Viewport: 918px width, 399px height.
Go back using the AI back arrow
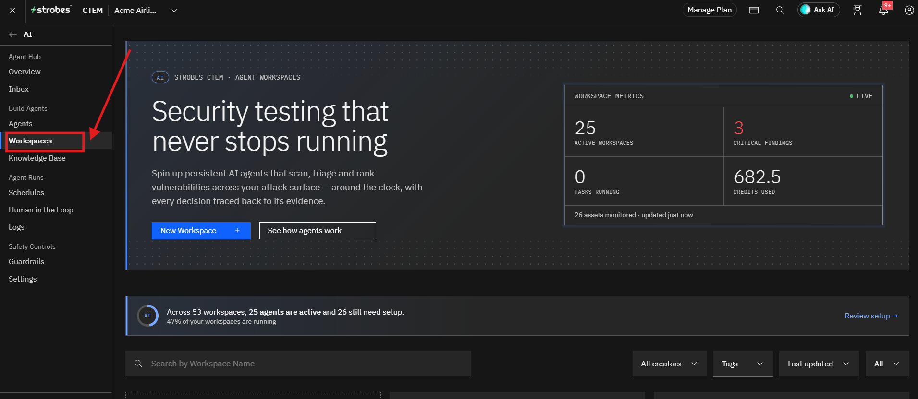click(13, 35)
